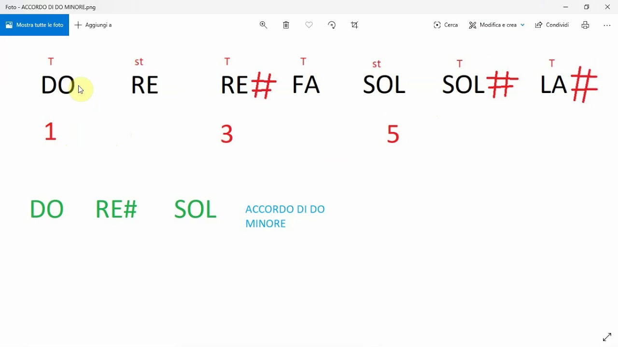Click the red T above DO

click(51, 61)
